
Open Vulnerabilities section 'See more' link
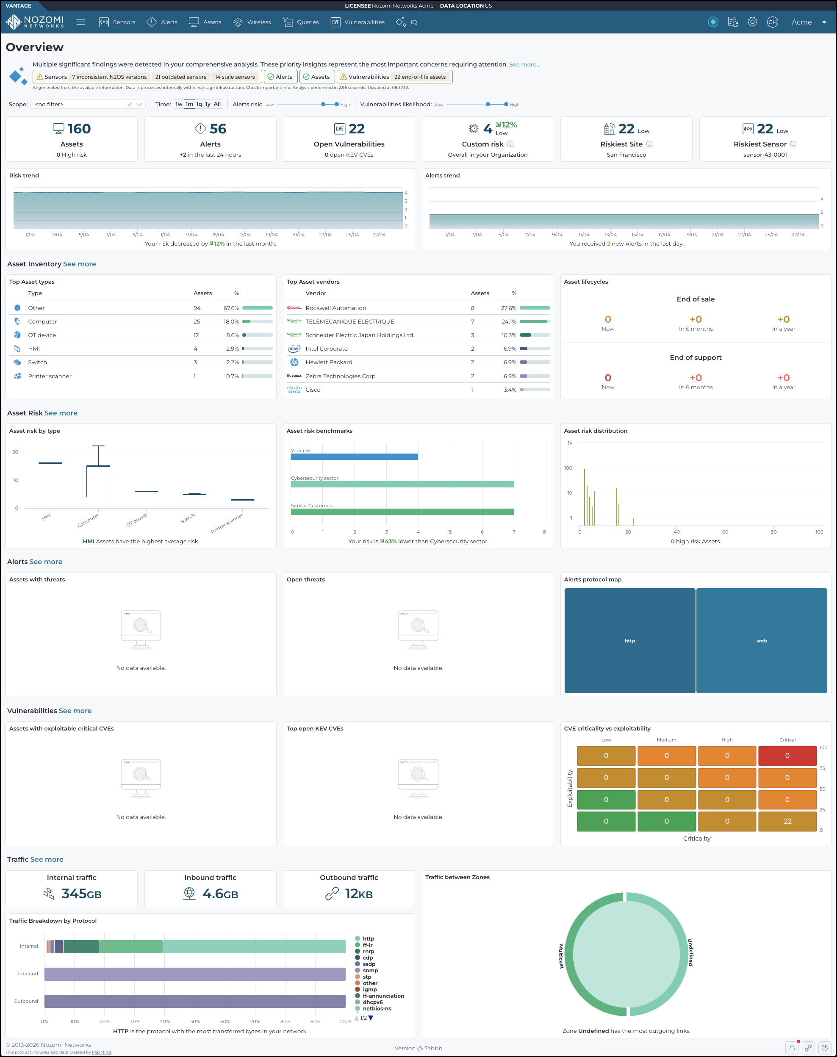click(75, 711)
